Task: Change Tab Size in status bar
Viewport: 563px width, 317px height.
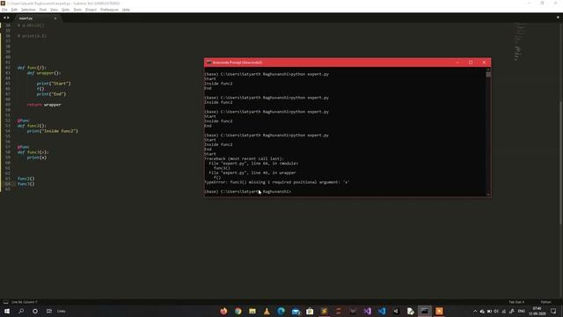Action: coord(516,302)
